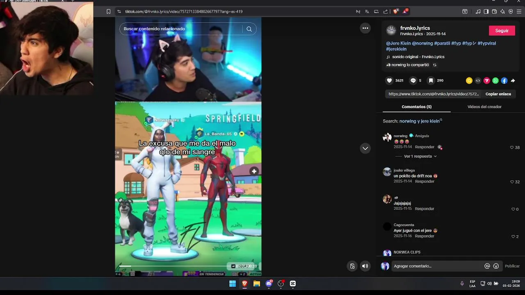Image resolution: width=525 pixels, height=295 pixels.
Task: Open the Brave Wallet icon
Action: pyautogui.click(x=494, y=11)
